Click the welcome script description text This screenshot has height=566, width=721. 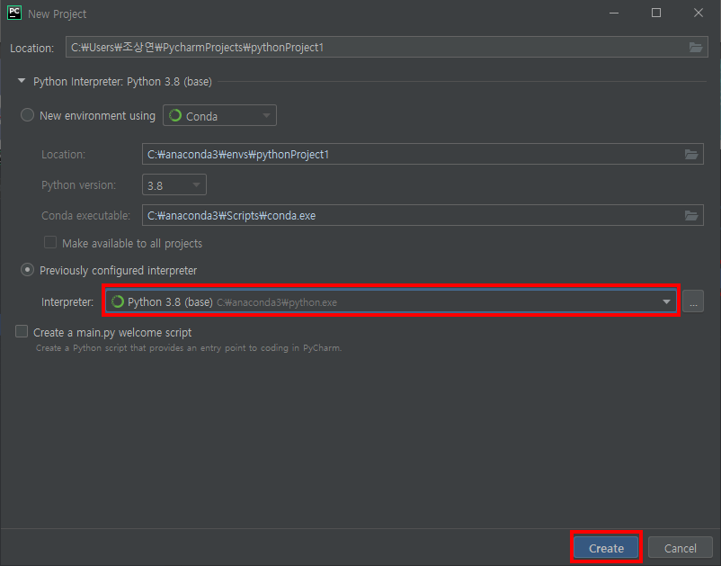(x=189, y=348)
